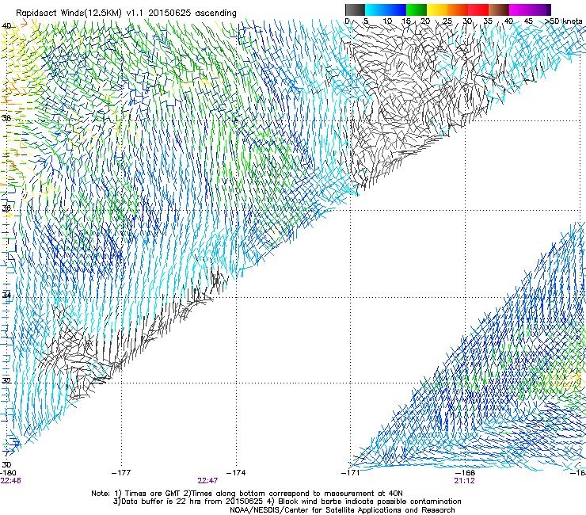Click the green 15-20 knots color swatch
This screenshot has height=515, width=586.
tap(417, 10)
